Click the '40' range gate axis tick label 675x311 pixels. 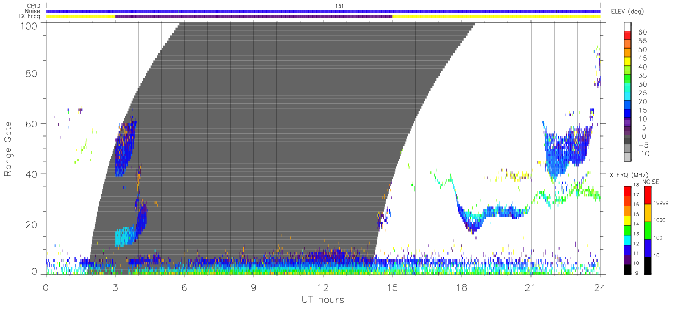pyautogui.click(x=33, y=174)
